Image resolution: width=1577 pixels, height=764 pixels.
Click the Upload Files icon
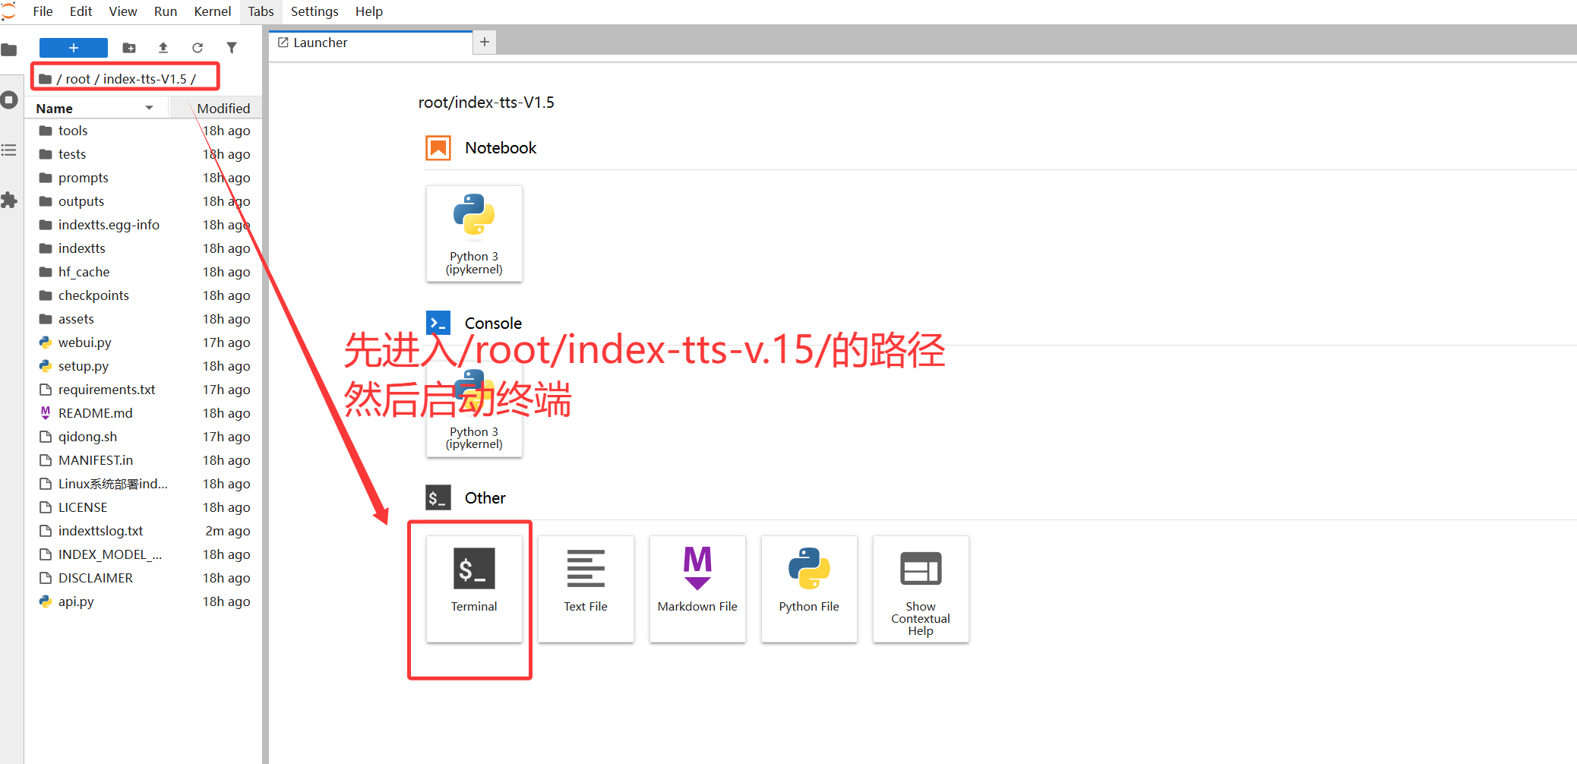tap(163, 48)
